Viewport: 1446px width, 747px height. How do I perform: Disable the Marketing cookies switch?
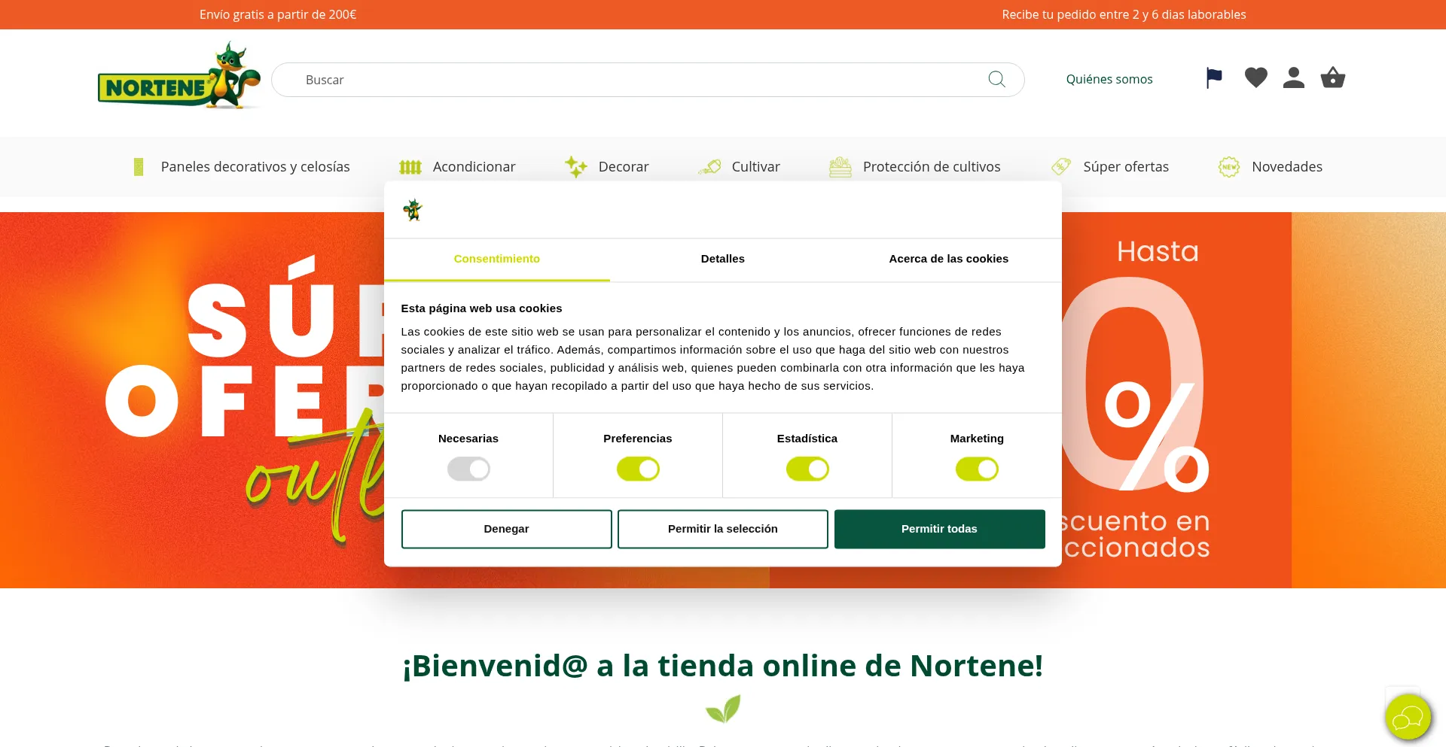point(977,469)
